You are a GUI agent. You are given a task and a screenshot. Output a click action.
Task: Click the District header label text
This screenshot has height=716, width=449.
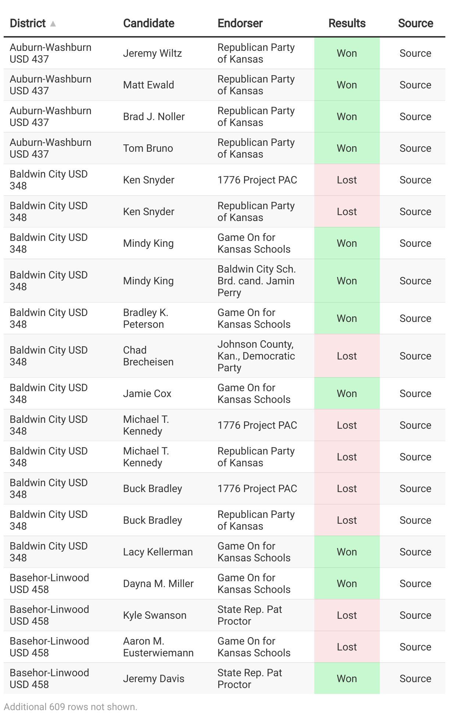(28, 23)
